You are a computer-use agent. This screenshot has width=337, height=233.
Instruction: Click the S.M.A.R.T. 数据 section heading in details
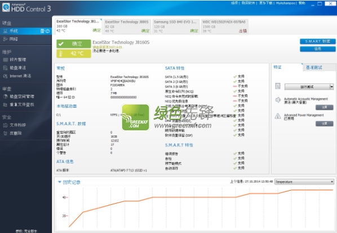(71, 124)
